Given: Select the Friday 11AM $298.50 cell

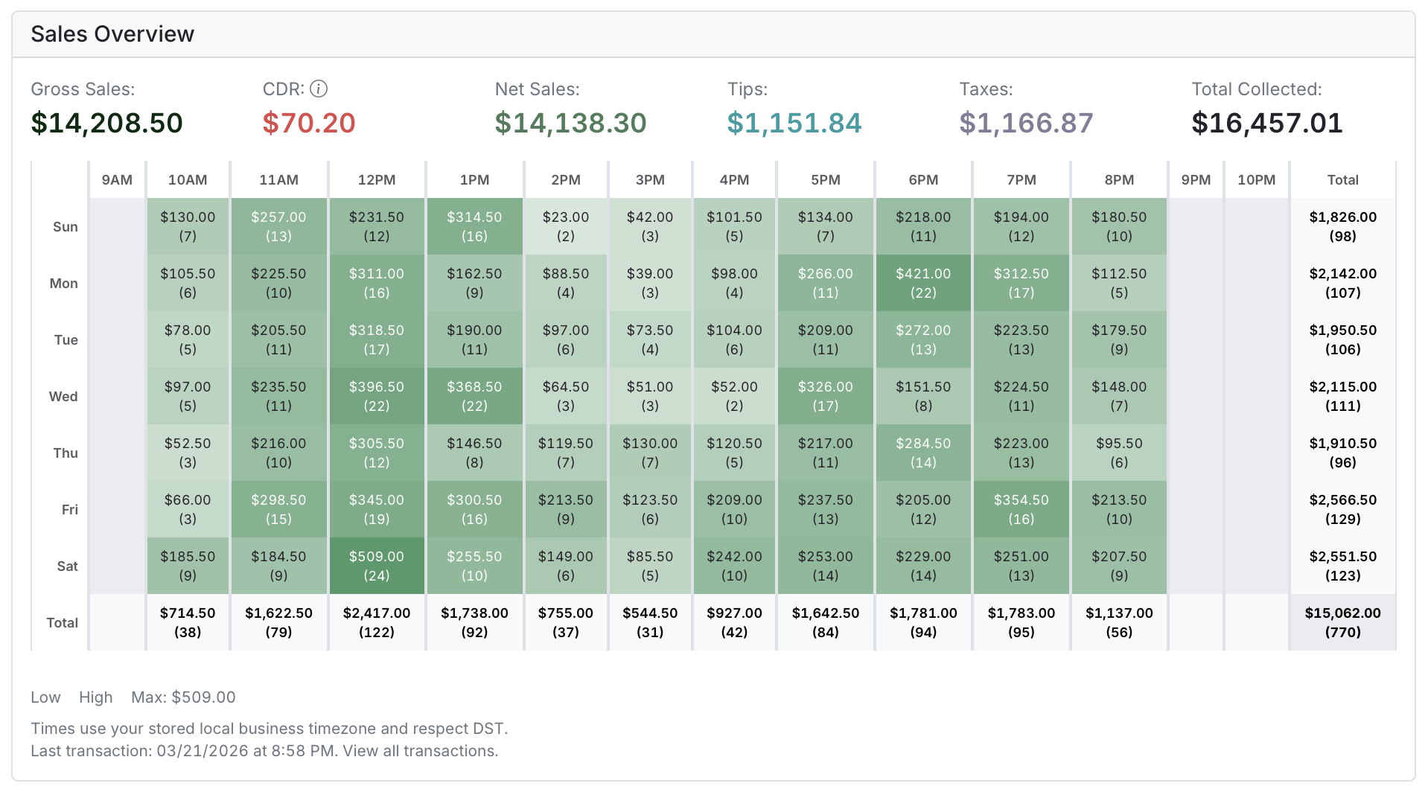Looking at the screenshot, I should [x=278, y=509].
